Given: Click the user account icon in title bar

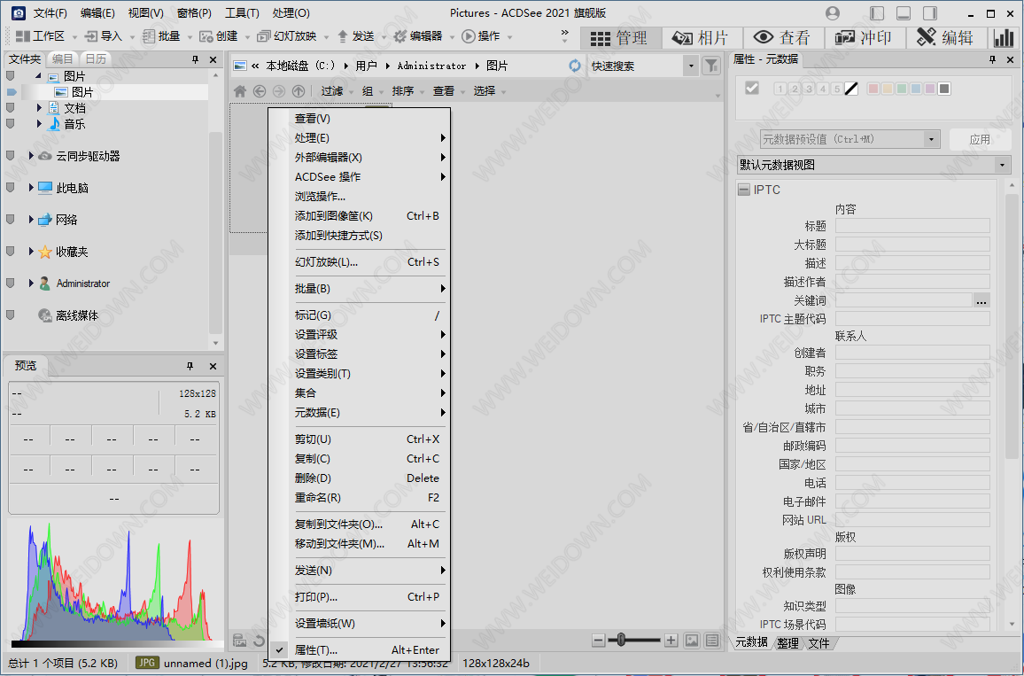Looking at the screenshot, I should pos(832,13).
